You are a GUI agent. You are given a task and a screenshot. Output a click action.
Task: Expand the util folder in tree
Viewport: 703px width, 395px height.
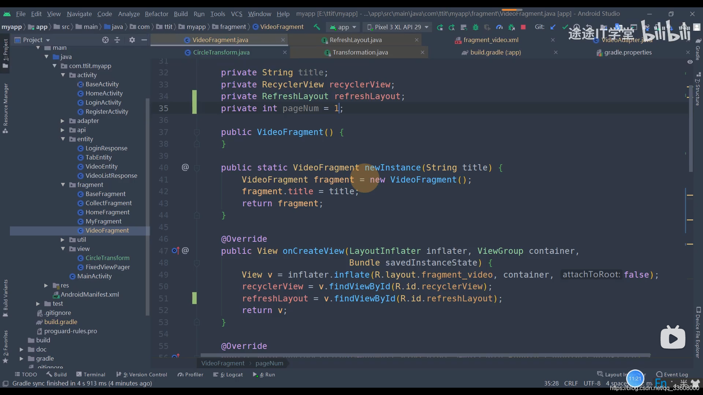coord(62,240)
